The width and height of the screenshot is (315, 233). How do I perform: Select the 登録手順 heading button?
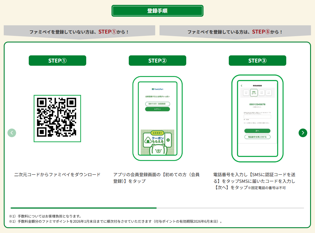point(157,11)
